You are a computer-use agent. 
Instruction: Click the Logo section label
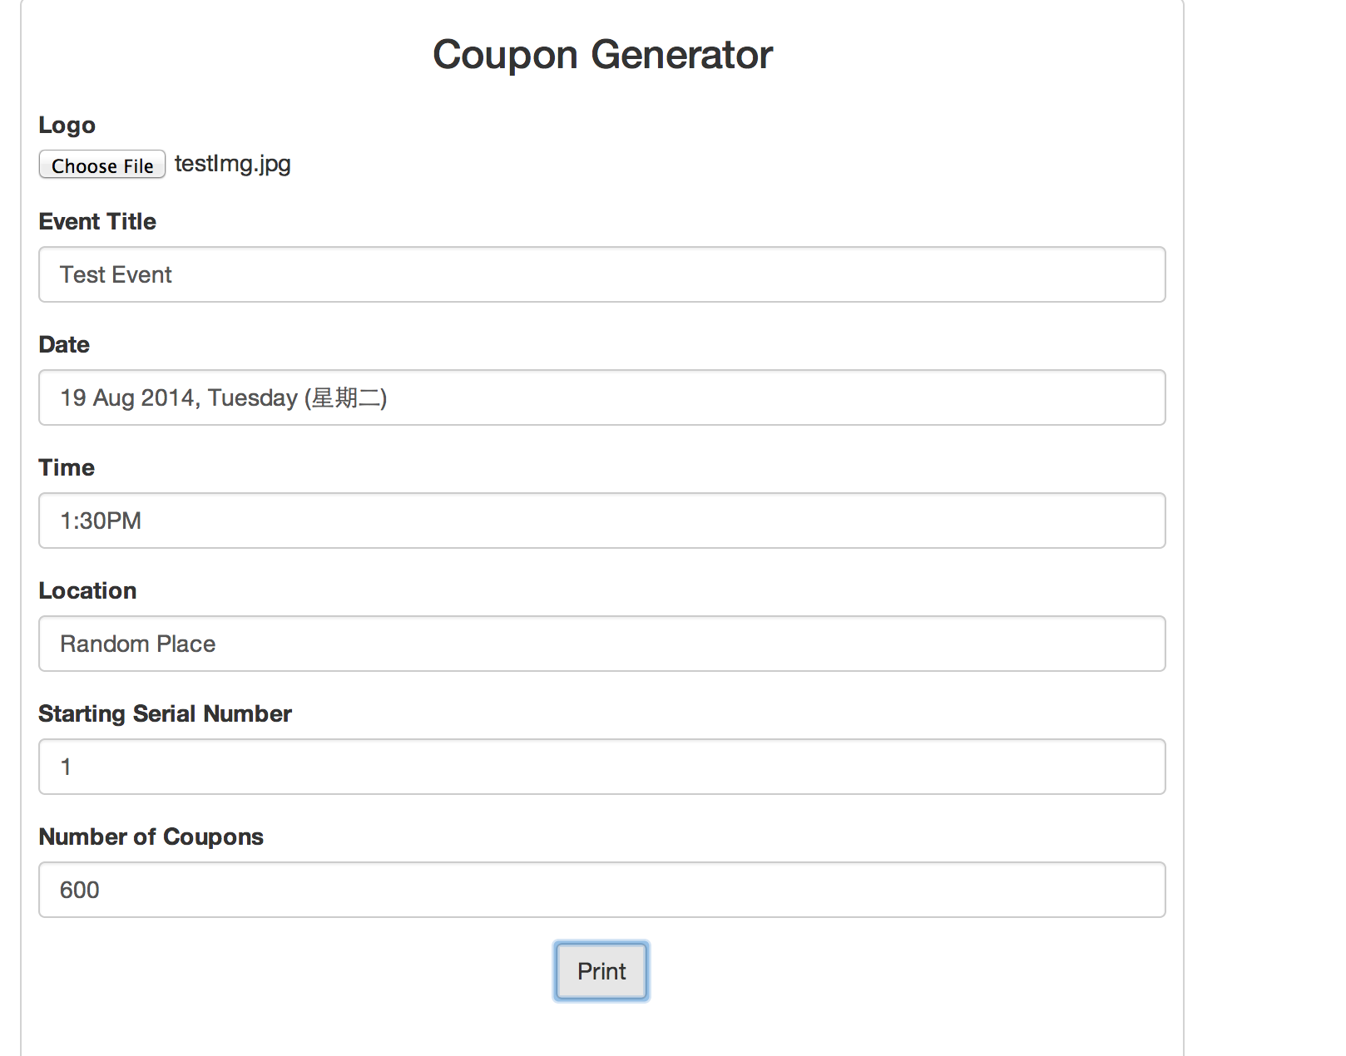coord(67,125)
